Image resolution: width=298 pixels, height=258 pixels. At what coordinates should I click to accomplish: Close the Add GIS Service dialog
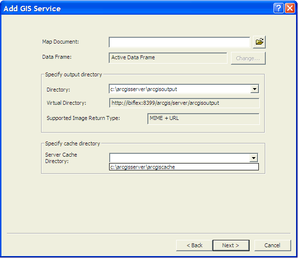[x=289, y=8]
